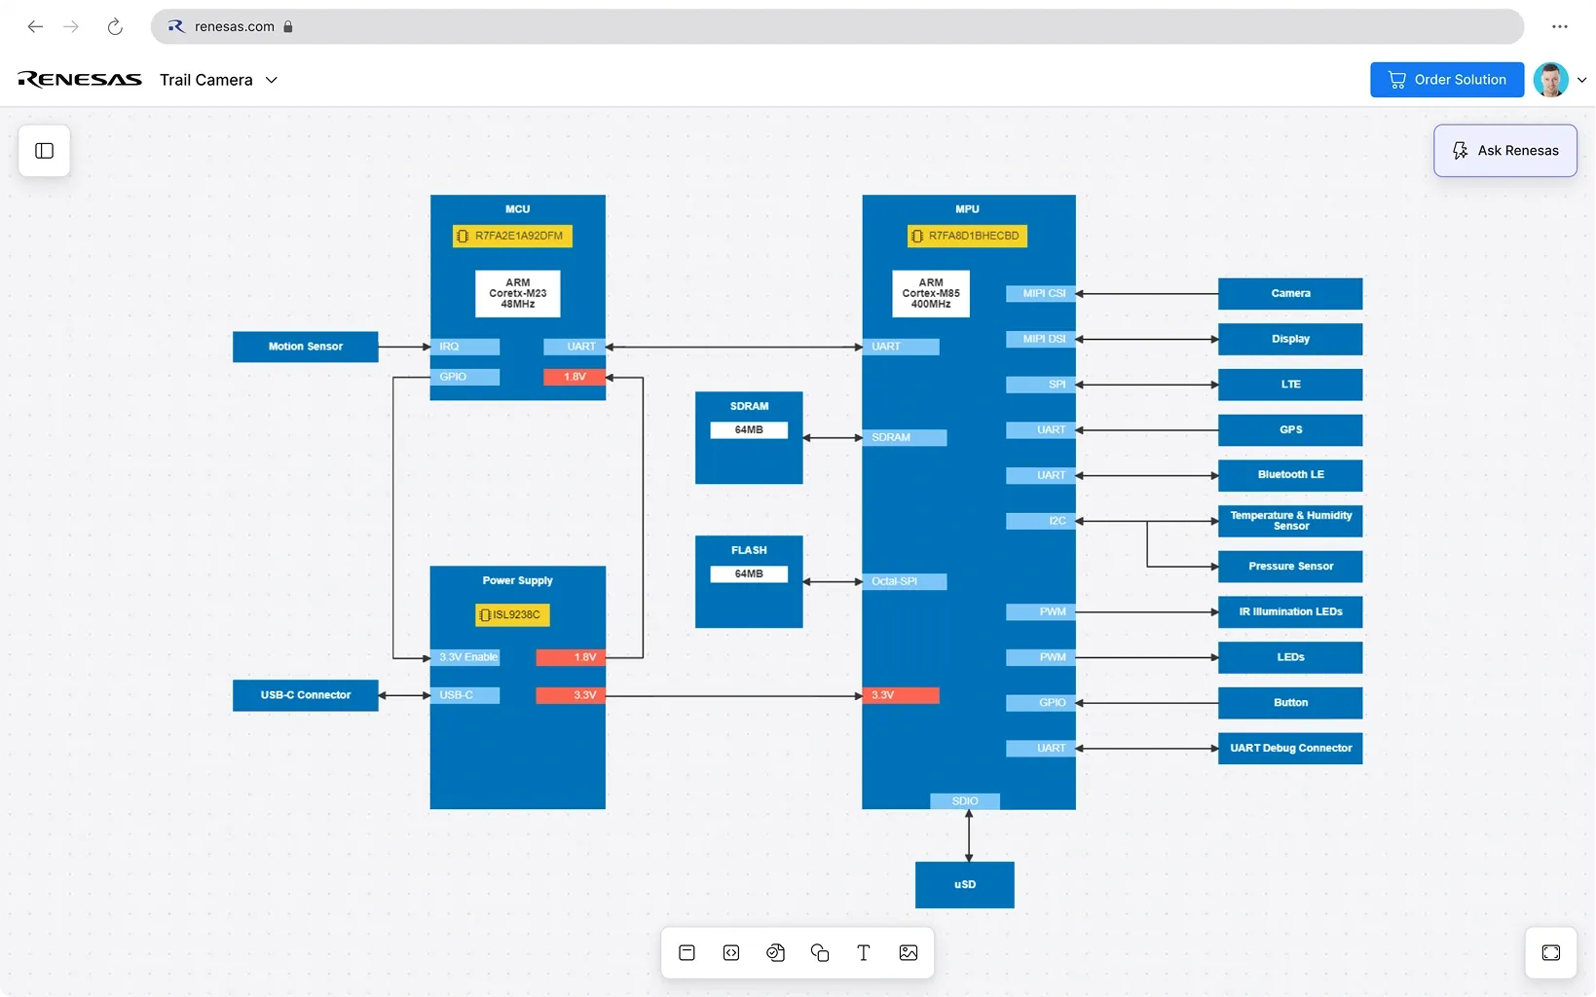Select the Text tool
Image resolution: width=1596 pixels, height=997 pixels.
click(864, 952)
